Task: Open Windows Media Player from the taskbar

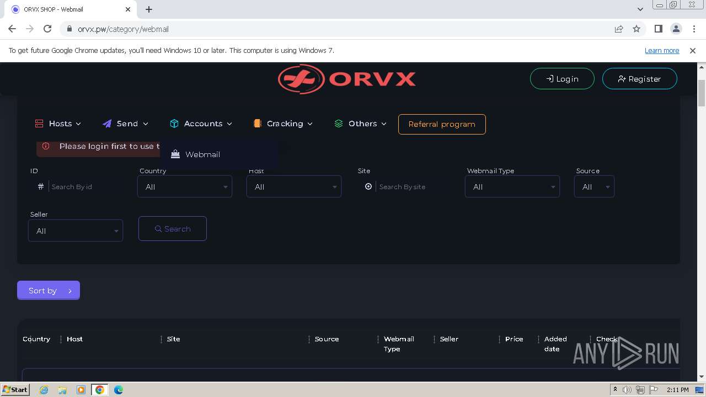Action: tap(81, 390)
